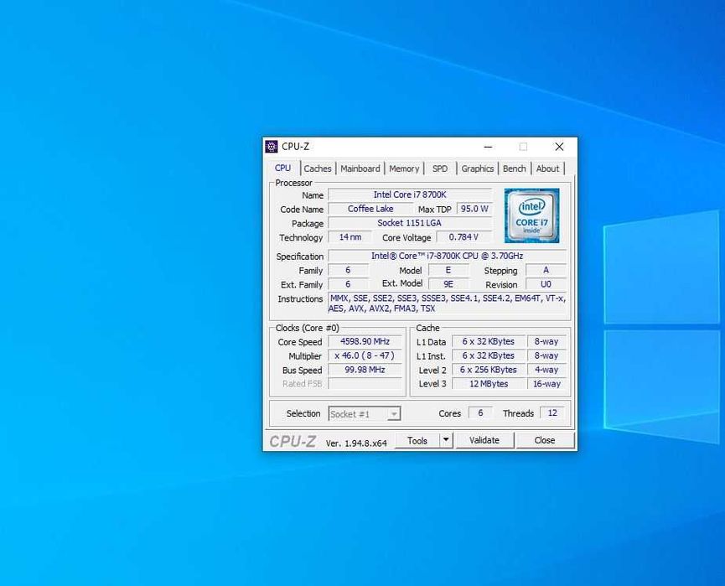
Task: Click the Cores count value 6
Action: coord(480,412)
